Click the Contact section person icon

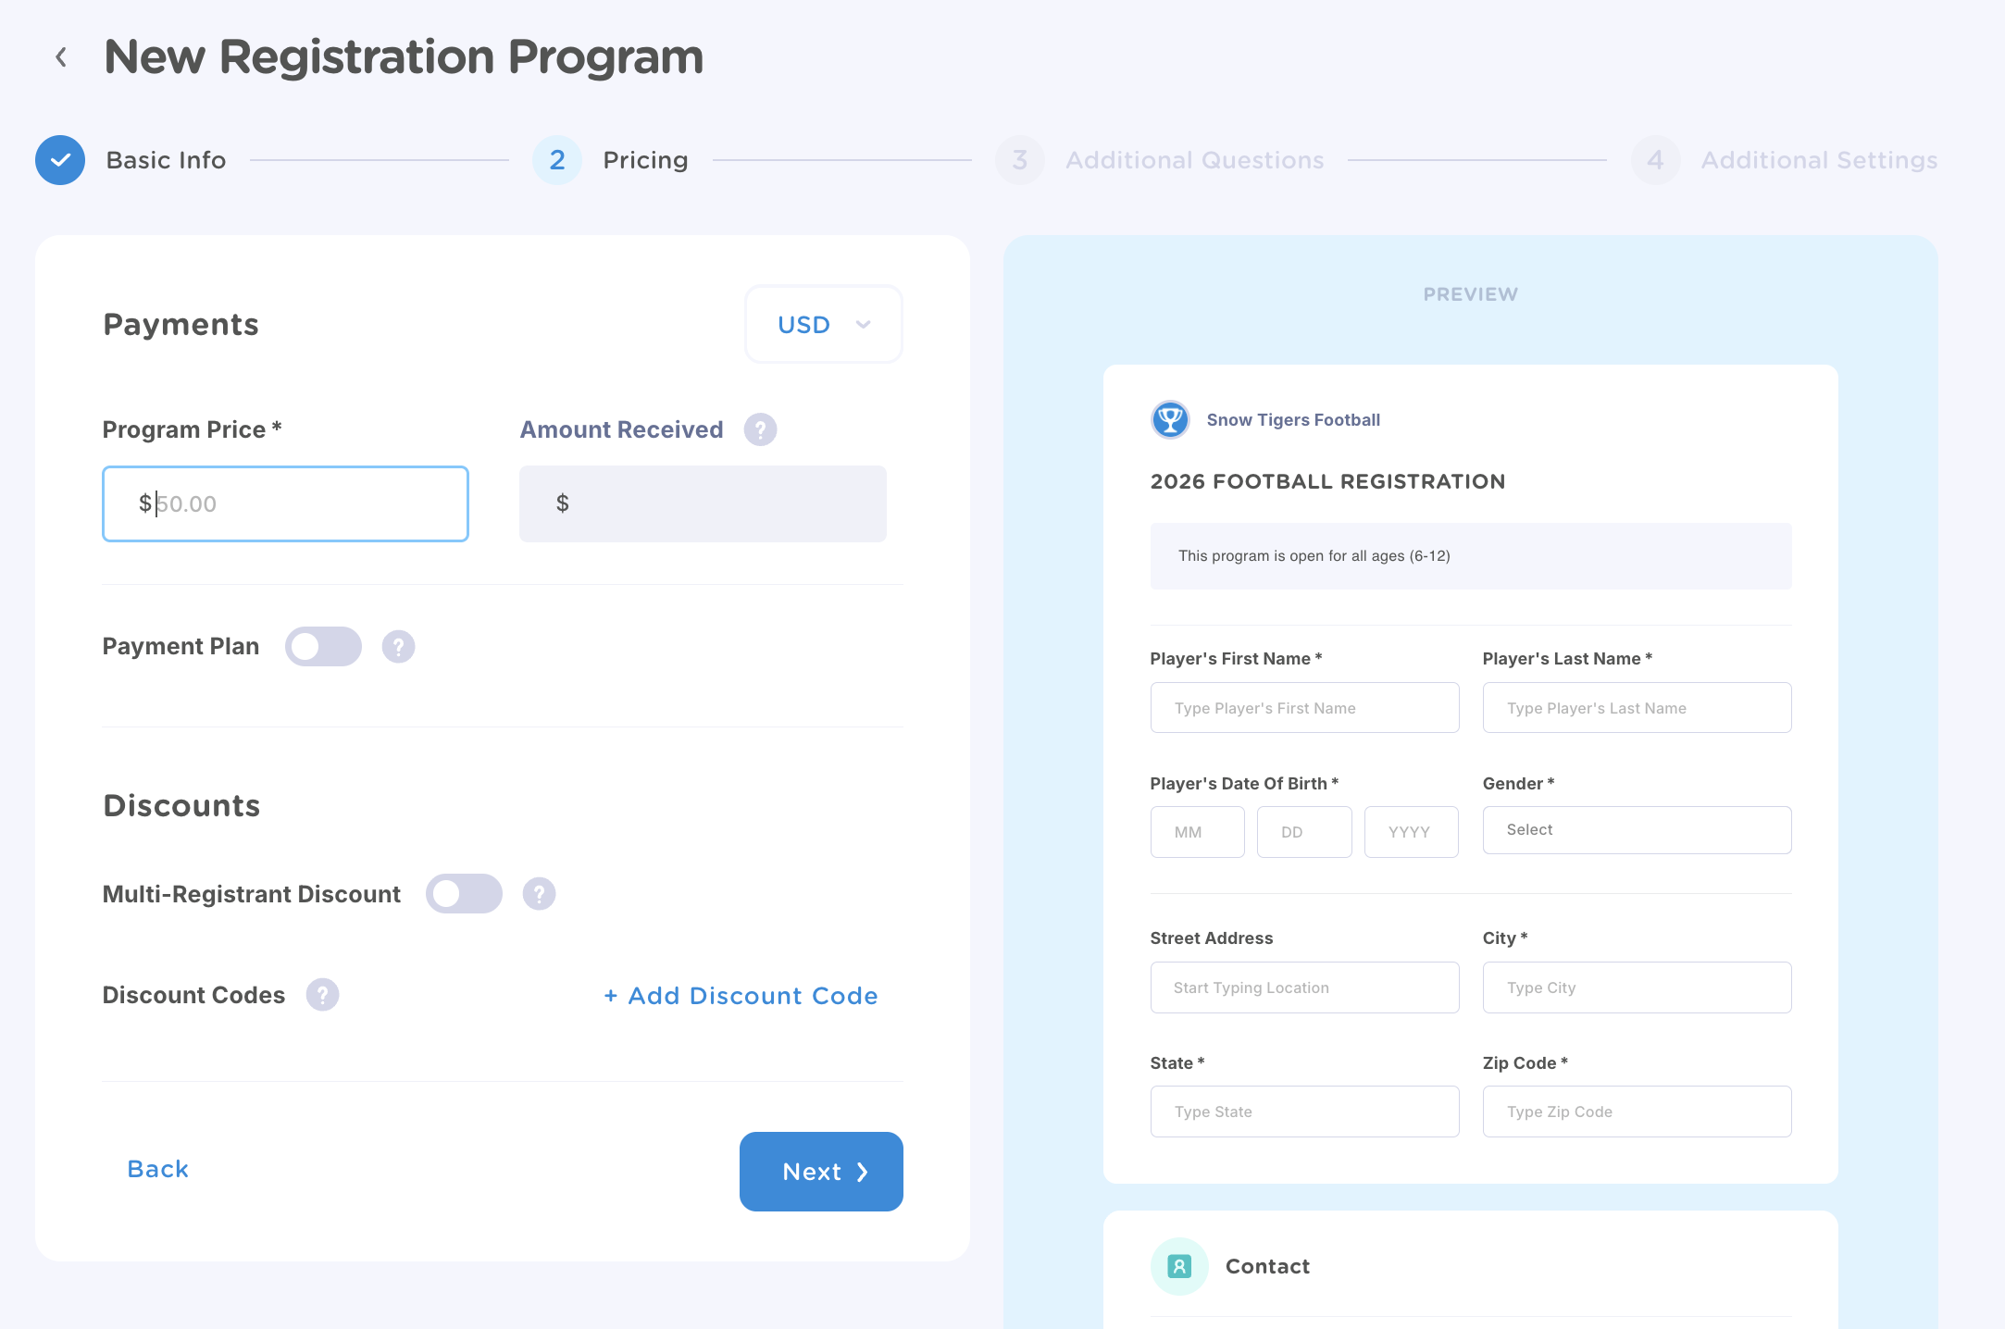[1179, 1266]
